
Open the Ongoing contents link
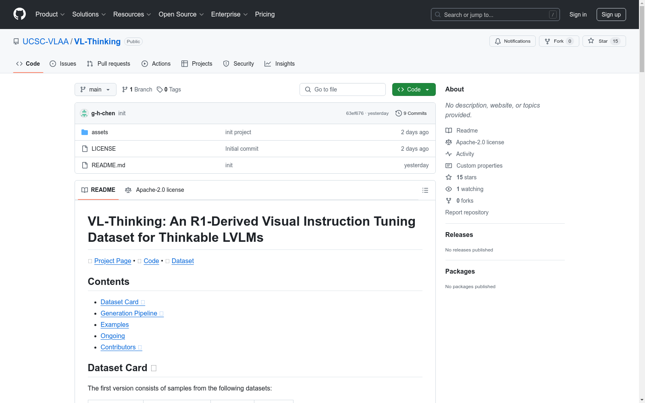[x=113, y=336]
